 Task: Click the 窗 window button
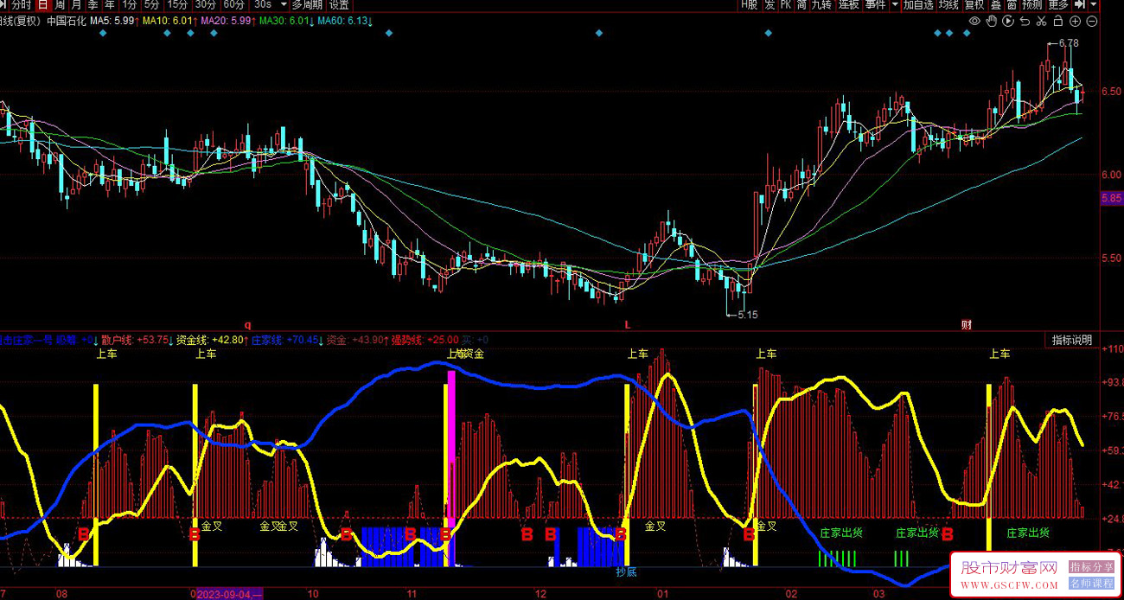click(x=1012, y=4)
